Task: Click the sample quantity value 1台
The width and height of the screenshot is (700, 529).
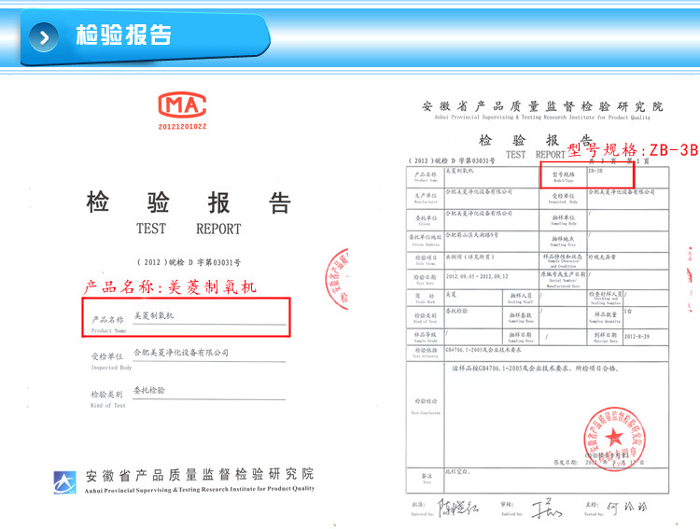Action: pos(628,312)
